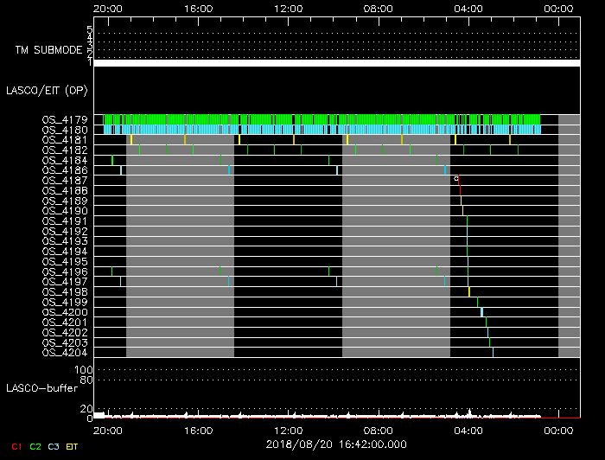The image size is (605, 460).
Task: Click the C3 legend label
Action: coord(54,446)
